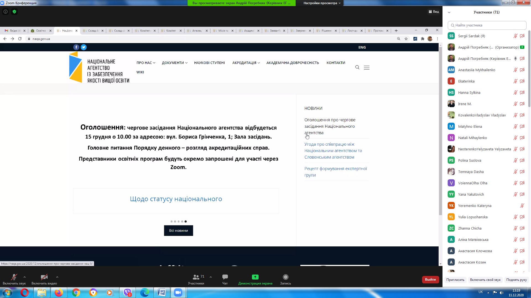Open Windows Explorer folder in taskbar
The width and height of the screenshot is (531, 298).
point(42,292)
